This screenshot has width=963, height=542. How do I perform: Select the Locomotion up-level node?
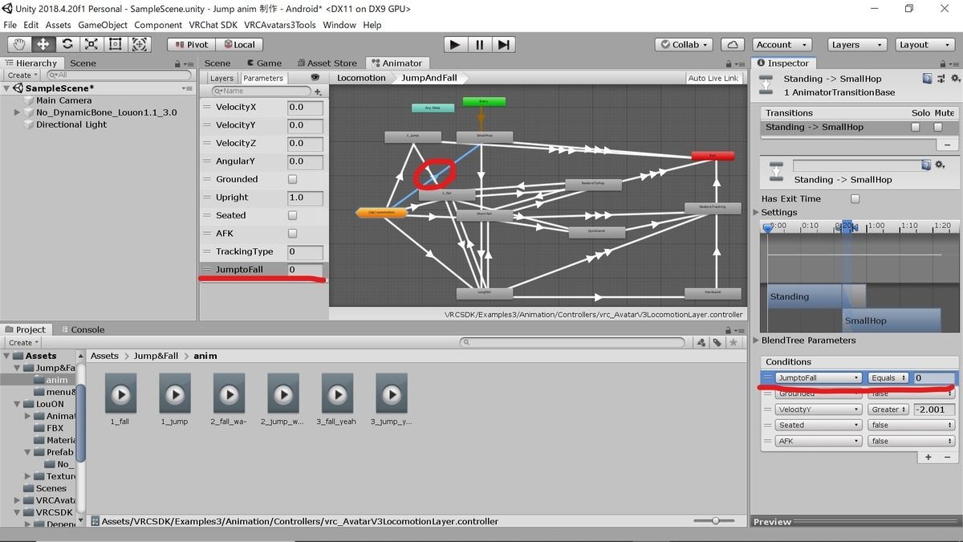tap(381, 213)
